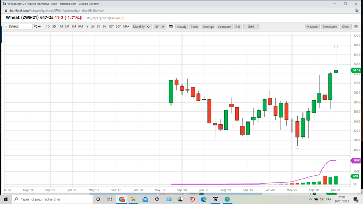
Task: Open the calendar date range picker
Action: point(170,27)
